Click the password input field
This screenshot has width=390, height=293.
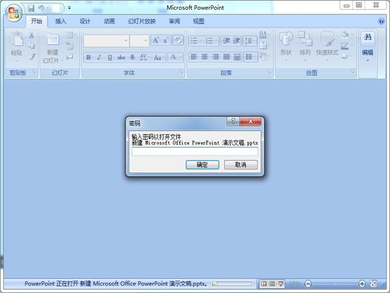(195, 152)
